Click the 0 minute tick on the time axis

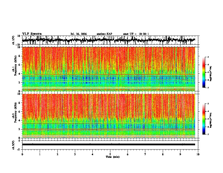pyautogui.click(x=22, y=154)
